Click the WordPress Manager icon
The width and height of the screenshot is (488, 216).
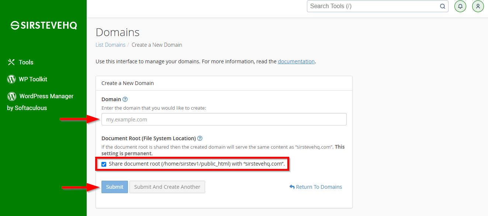point(12,96)
